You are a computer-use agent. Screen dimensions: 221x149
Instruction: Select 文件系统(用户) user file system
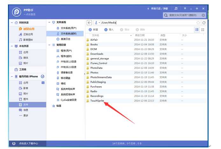tap(67, 28)
